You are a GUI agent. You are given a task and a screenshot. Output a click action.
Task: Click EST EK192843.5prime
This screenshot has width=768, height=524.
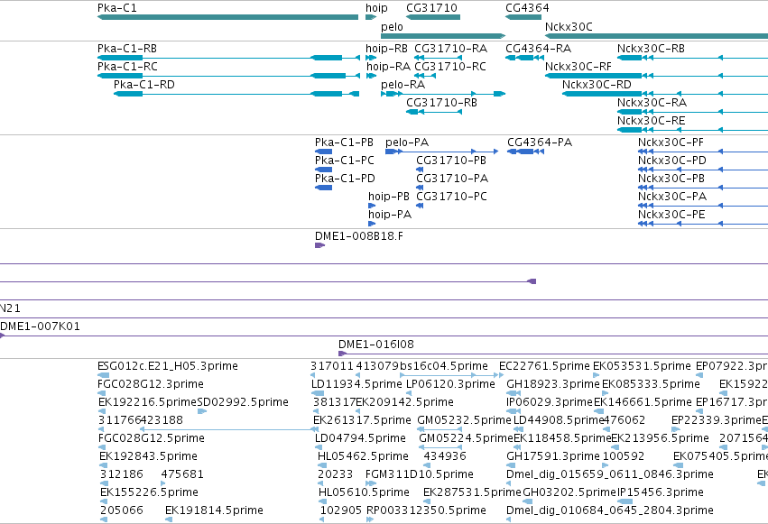point(148,456)
